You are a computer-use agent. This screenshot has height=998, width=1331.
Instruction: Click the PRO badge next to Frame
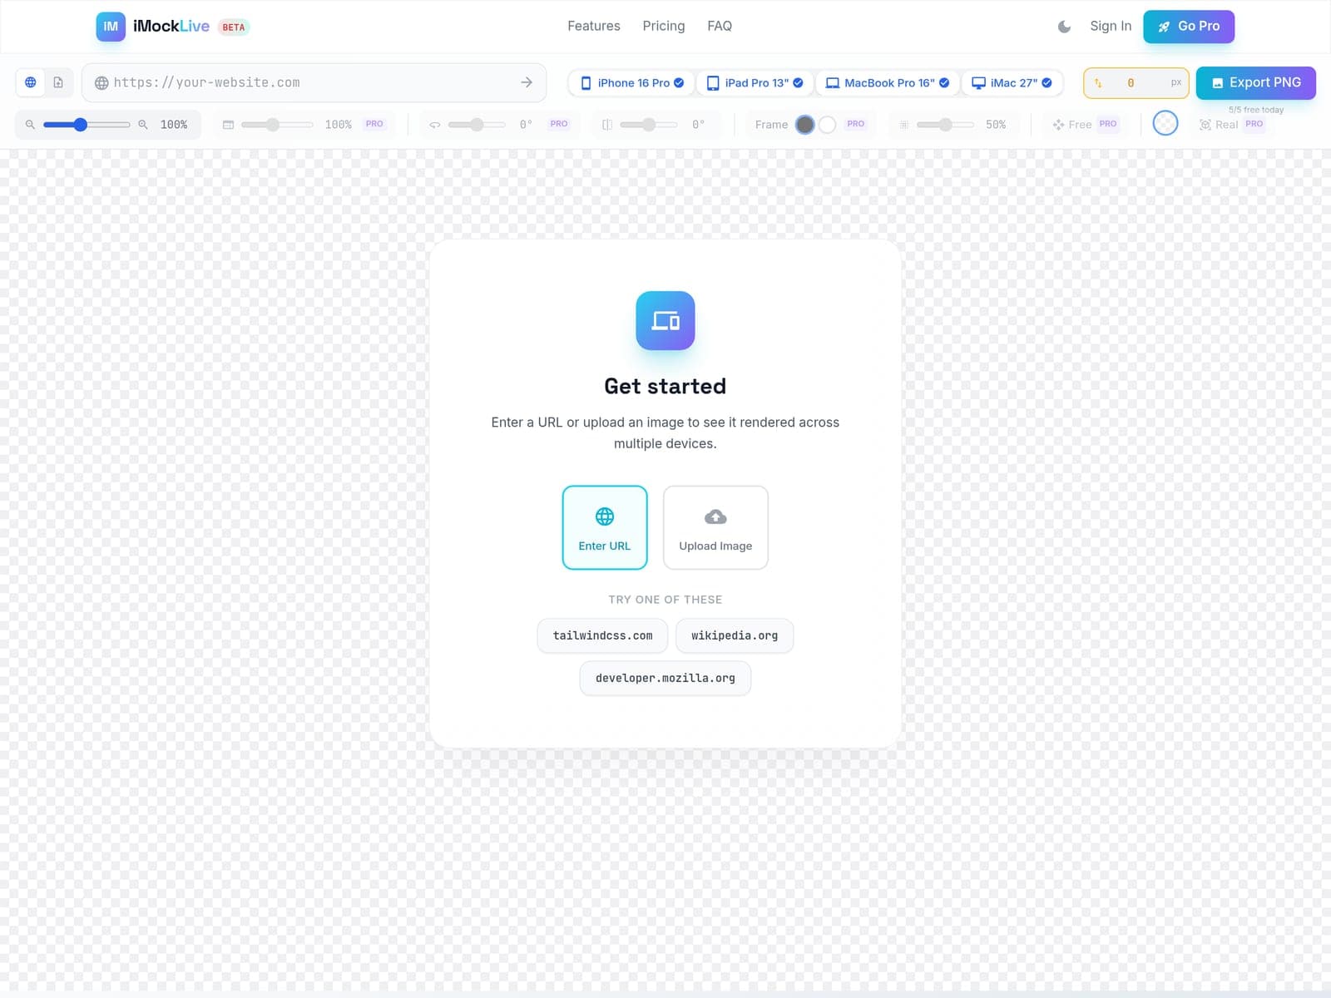point(856,124)
